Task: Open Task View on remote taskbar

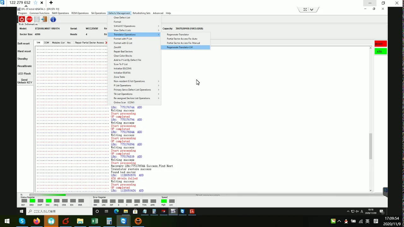Action: [107, 211]
